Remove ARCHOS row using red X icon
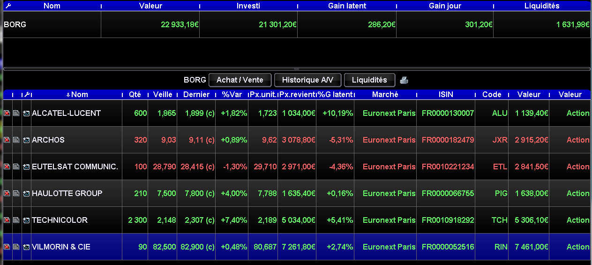592x265 pixels. point(7,140)
